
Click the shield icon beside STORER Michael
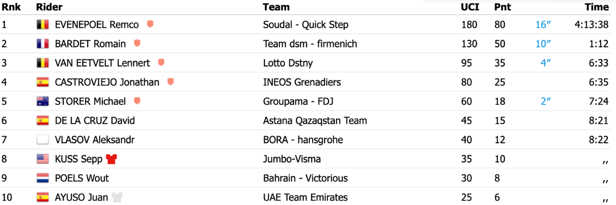(x=137, y=101)
